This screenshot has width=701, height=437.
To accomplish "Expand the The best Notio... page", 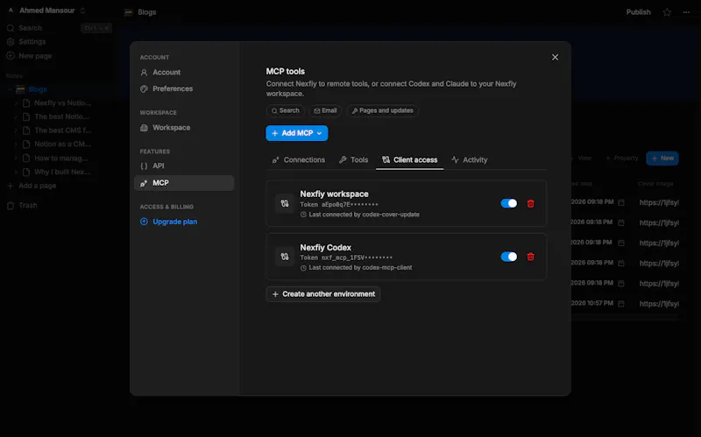I will click(16, 117).
